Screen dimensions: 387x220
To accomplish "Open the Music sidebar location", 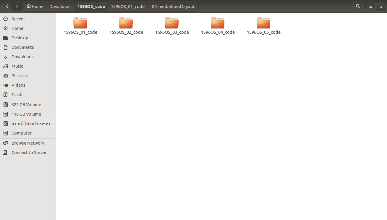I will 17,66.
